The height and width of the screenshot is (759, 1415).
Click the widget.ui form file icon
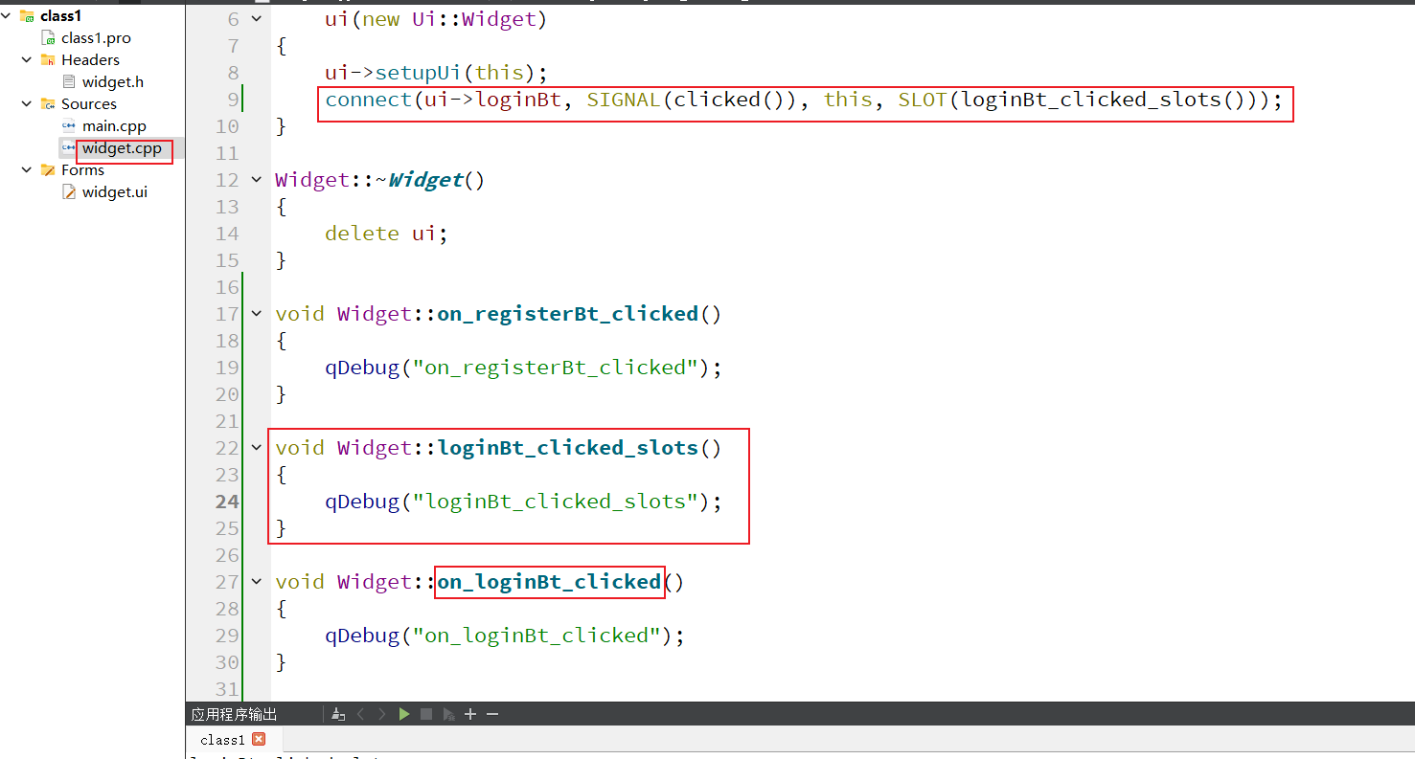[69, 192]
